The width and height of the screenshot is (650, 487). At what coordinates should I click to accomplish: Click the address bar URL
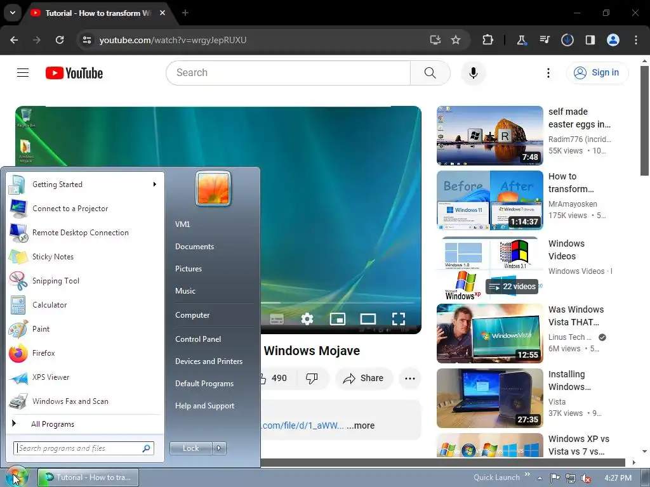[x=173, y=40]
